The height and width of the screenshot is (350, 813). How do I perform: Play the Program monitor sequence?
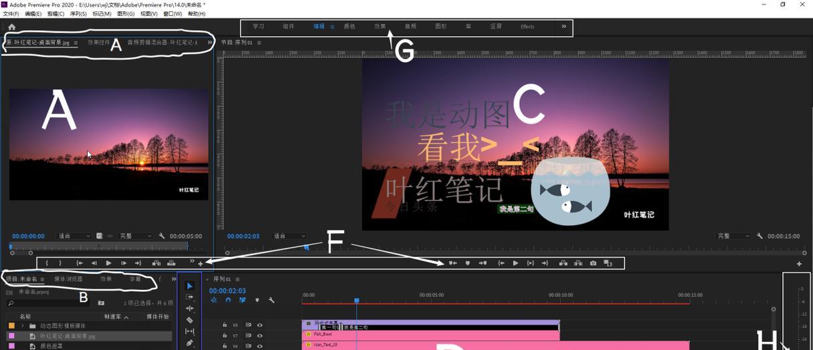pyautogui.click(x=515, y=263)
